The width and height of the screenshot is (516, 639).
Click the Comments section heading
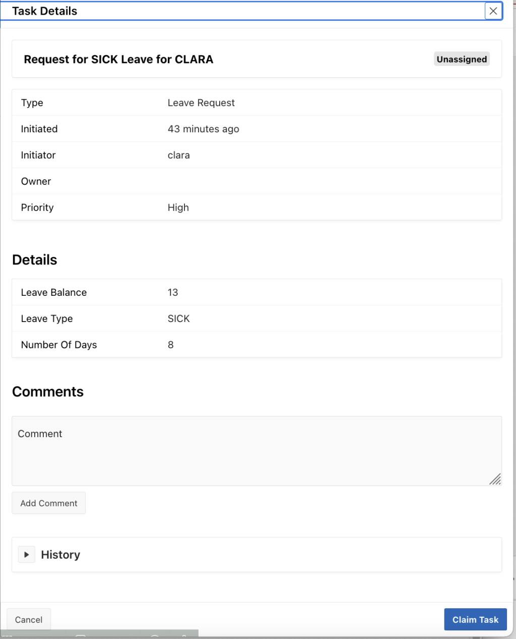(x=48, y=392)
